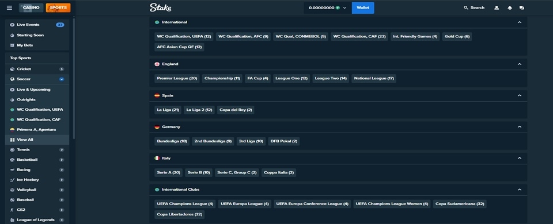This screenshot has height=224, width=553.
Task: Open the chat icon
Action: 522,7
